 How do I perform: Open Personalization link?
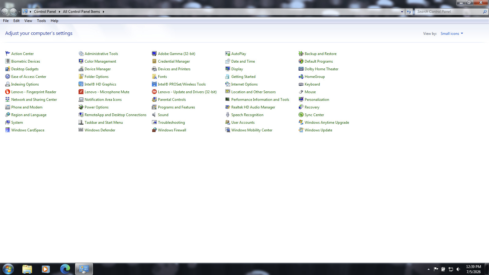tap(317, 100)
